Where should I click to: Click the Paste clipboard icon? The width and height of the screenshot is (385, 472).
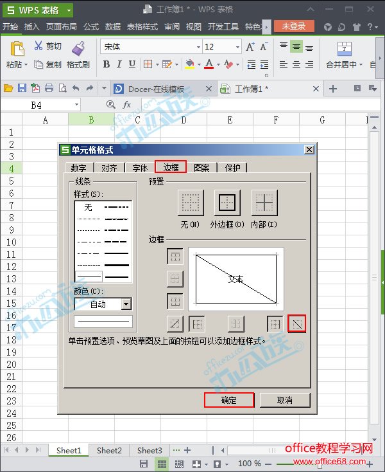click(17, 49)
